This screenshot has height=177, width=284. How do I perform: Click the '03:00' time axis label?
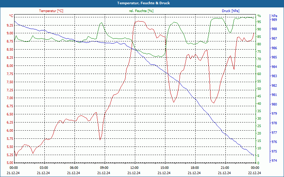tap(44, 168)
